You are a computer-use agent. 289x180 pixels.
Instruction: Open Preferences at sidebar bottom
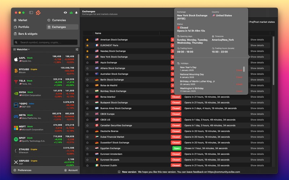click(22, 170)
